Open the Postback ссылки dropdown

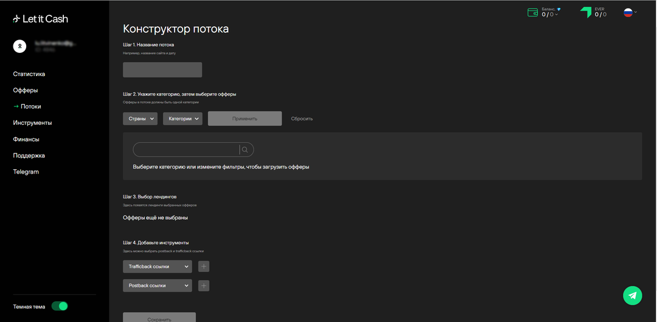[157, 285]
